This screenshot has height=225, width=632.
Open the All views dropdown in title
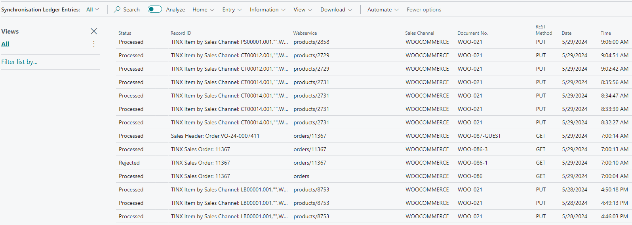(93, 9)
